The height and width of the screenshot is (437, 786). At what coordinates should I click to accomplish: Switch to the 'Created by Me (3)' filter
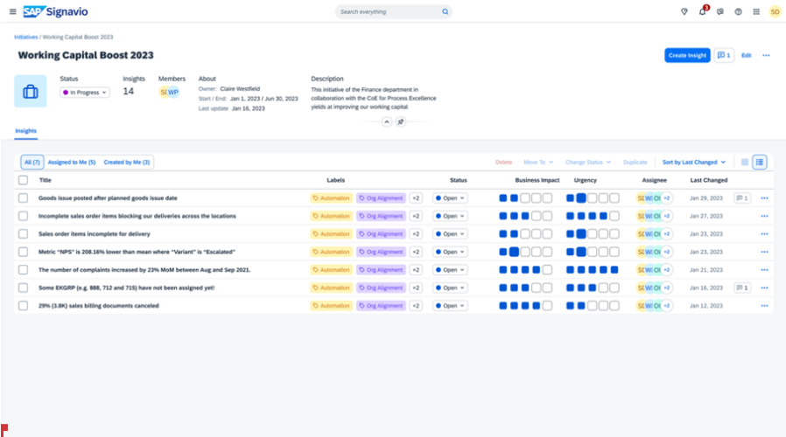tap(127, 162)
